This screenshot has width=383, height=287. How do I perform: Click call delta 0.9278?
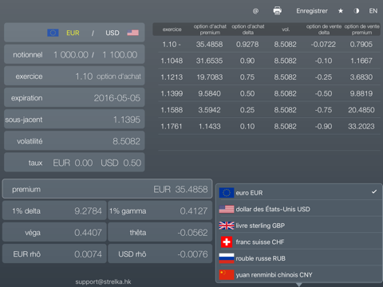247,45
